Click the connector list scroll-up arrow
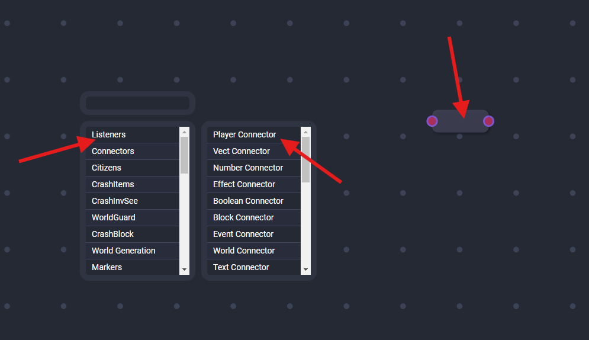This screenshot has width=589, height=340. point(305,132)
